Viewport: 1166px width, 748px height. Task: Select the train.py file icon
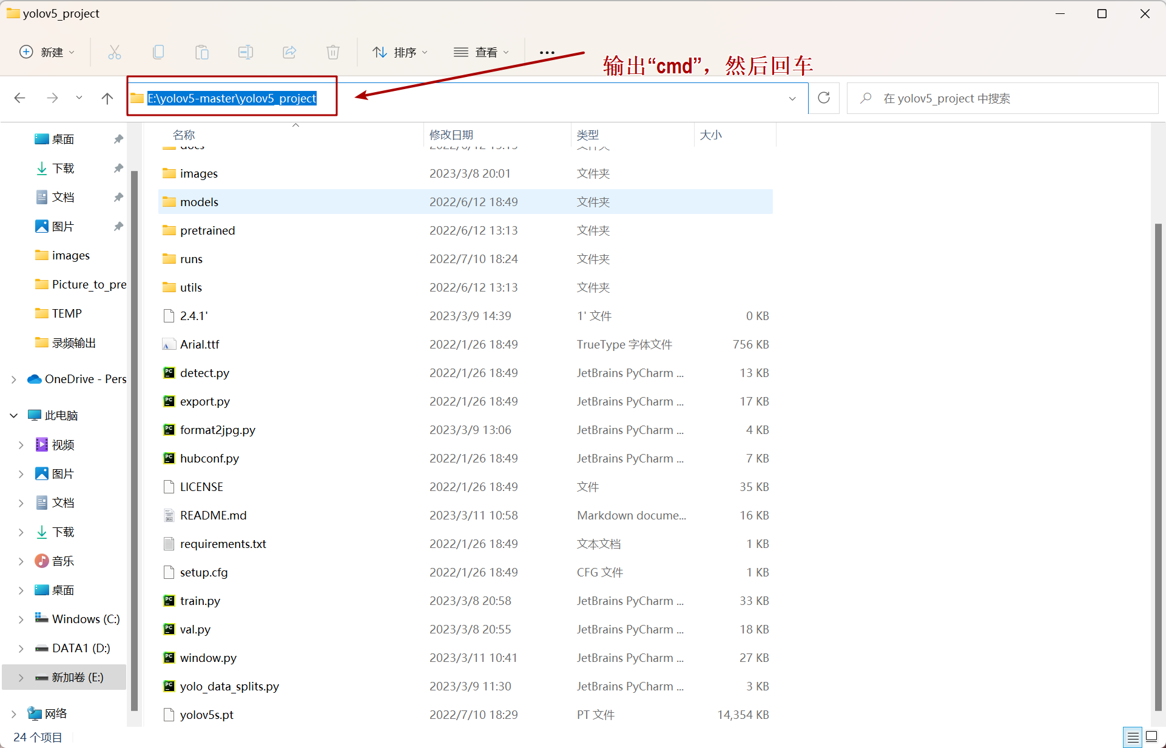tap(169, 601)
